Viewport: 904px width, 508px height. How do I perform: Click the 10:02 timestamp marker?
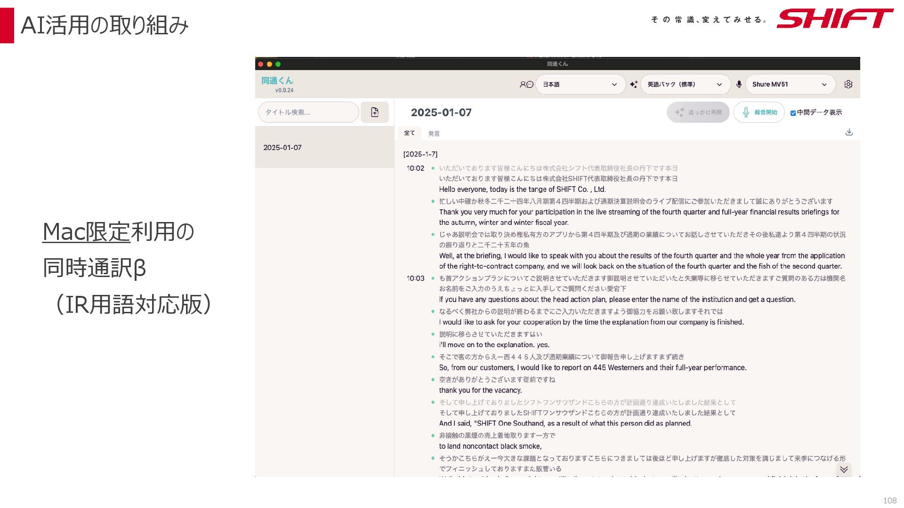coord(415,168)
